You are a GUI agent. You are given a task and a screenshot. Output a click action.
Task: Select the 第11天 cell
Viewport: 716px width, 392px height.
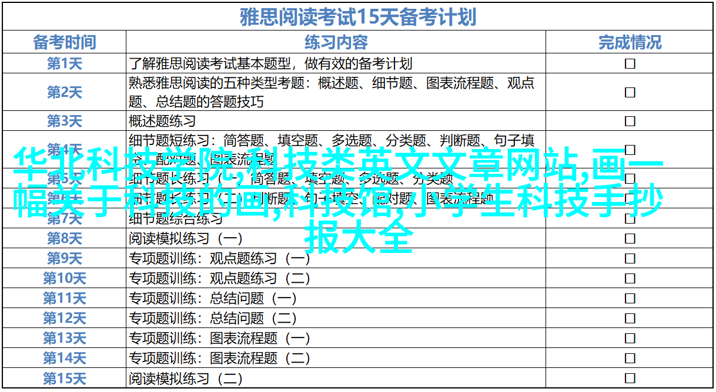click(x=64, y=298)
